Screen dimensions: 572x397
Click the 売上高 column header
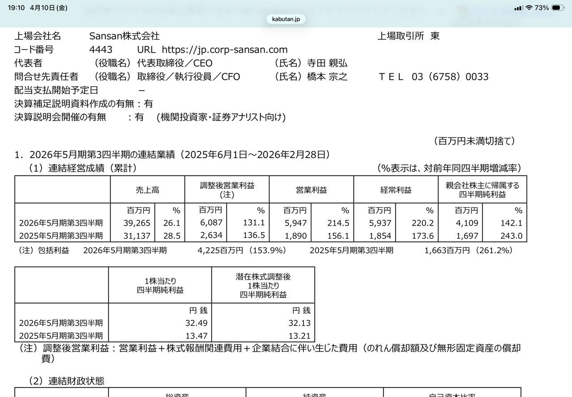click(147, 190)
